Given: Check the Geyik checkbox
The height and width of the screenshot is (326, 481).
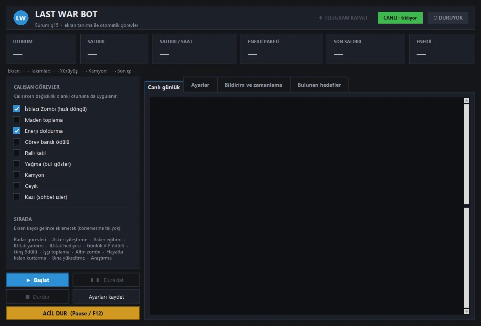Looking at the screenshot, I should pyautogui.click(x=17, y=186).
